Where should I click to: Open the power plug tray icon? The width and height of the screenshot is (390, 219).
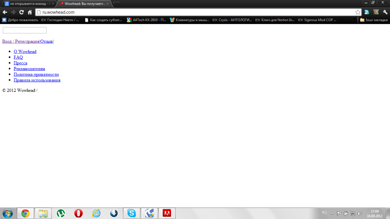point(346,213)
